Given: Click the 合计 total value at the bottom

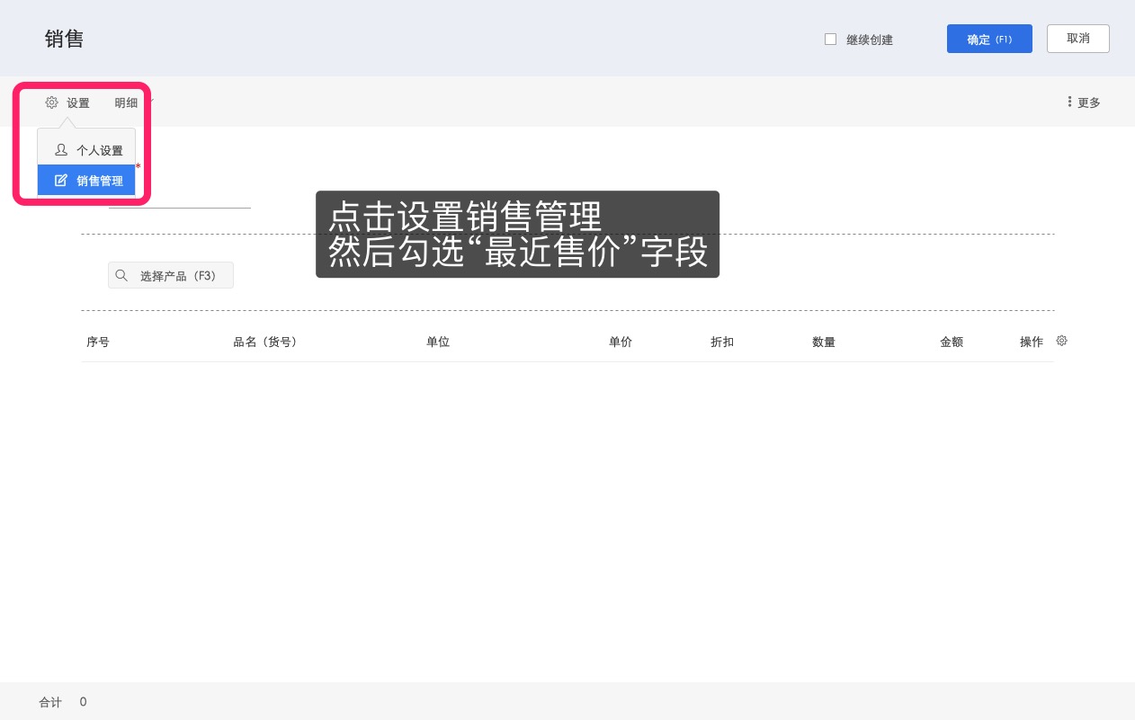Looking at the screenshot, I should [83, 702].
